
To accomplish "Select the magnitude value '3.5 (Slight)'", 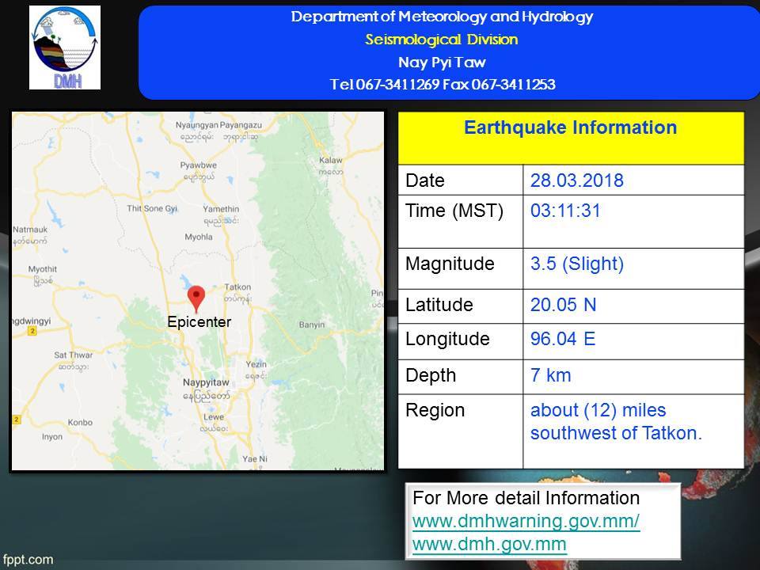I will 577,264.
